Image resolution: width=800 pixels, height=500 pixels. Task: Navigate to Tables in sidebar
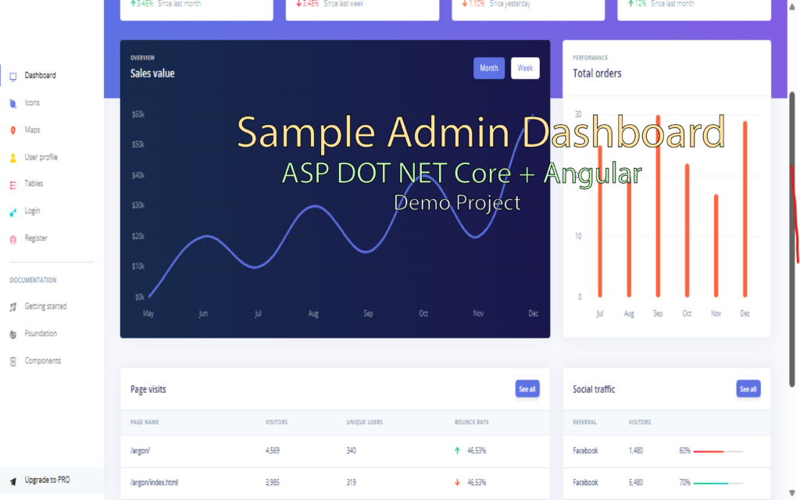(34, 183)
